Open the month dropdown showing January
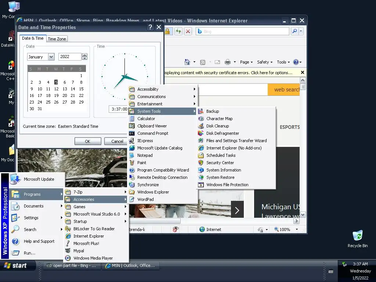 point(51,57)
